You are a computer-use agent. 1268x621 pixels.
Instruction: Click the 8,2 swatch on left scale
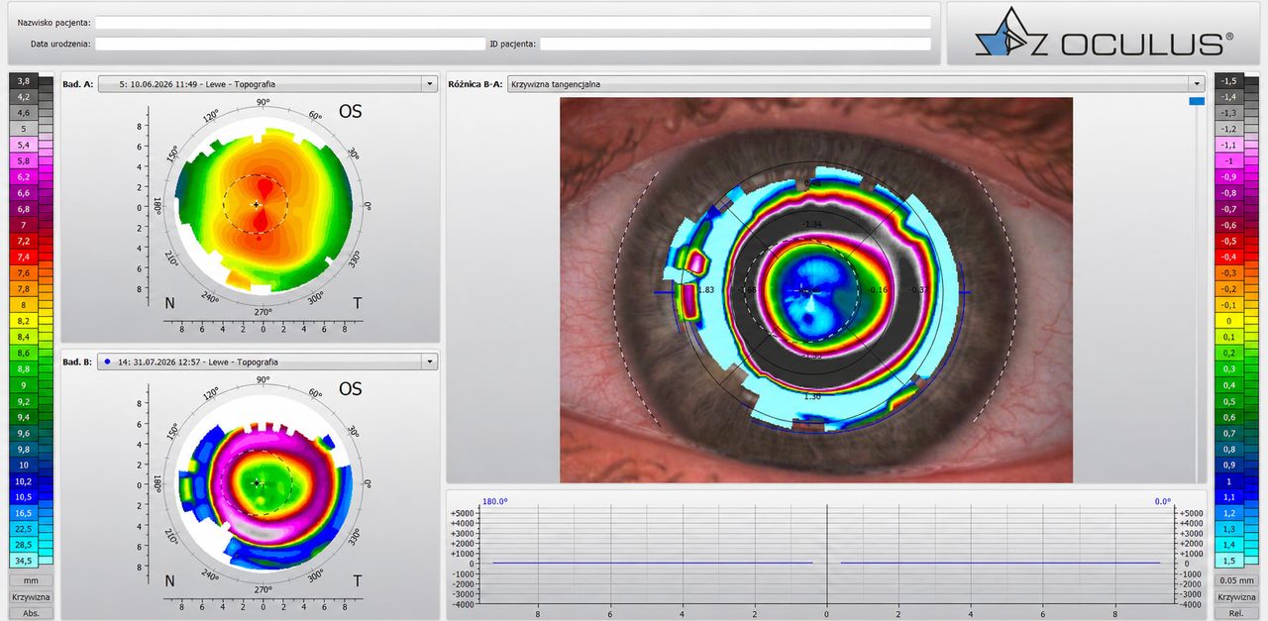pyautogui.click(x=24, y=321)
